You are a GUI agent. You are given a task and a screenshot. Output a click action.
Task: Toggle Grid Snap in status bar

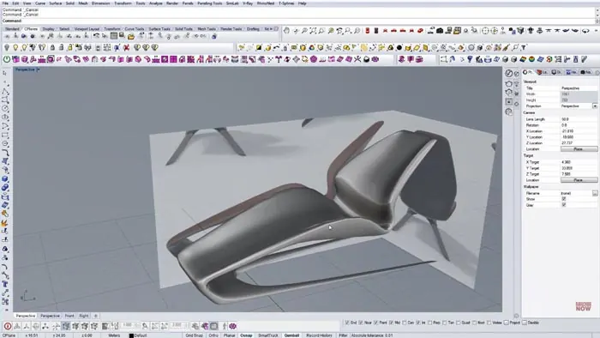point(194,335)
